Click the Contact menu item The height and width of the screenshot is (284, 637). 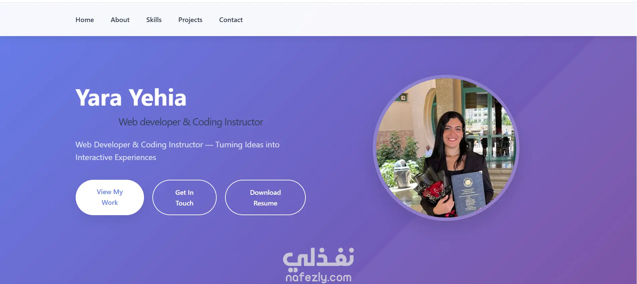click(x=231, y=20)
